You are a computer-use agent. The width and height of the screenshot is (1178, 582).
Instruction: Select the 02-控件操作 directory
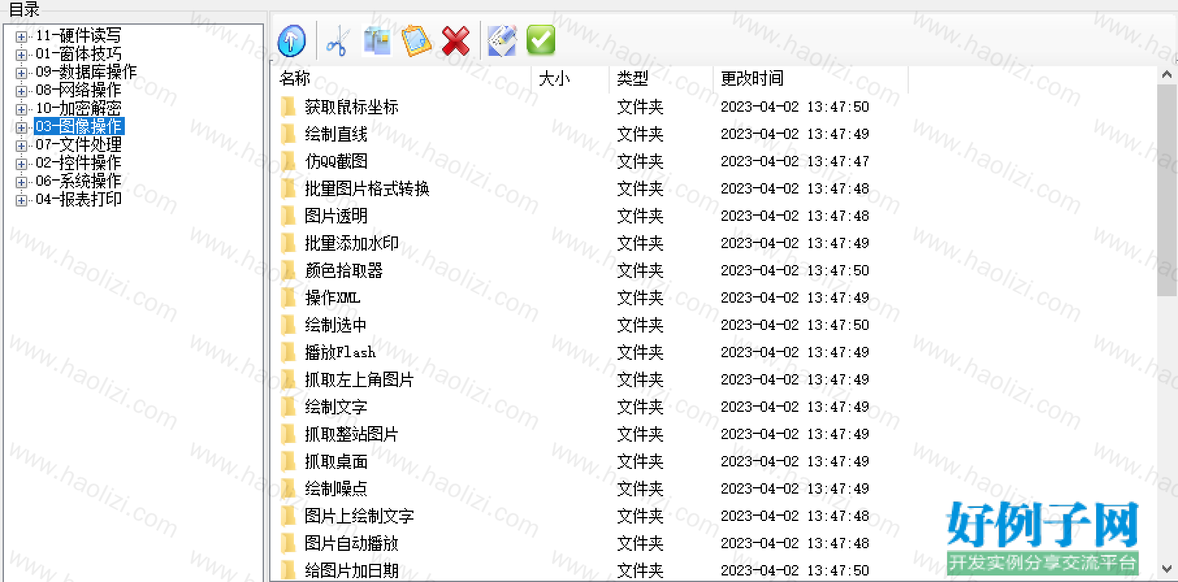coord(79,163)
